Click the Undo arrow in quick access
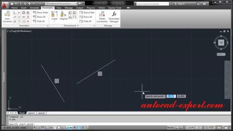The width and height of the screenshot is (233, 131). [34, 4]
